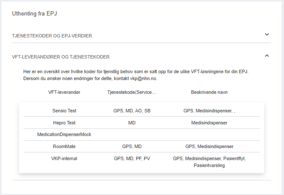Collapse the VFT-leverandører og tjenestekoder chevron
Viewport: 284px width, 195px height.
[267, 56]
